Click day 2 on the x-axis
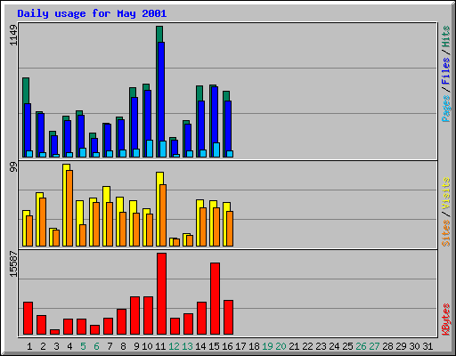The image size is (456, 356). click(43, 346)
